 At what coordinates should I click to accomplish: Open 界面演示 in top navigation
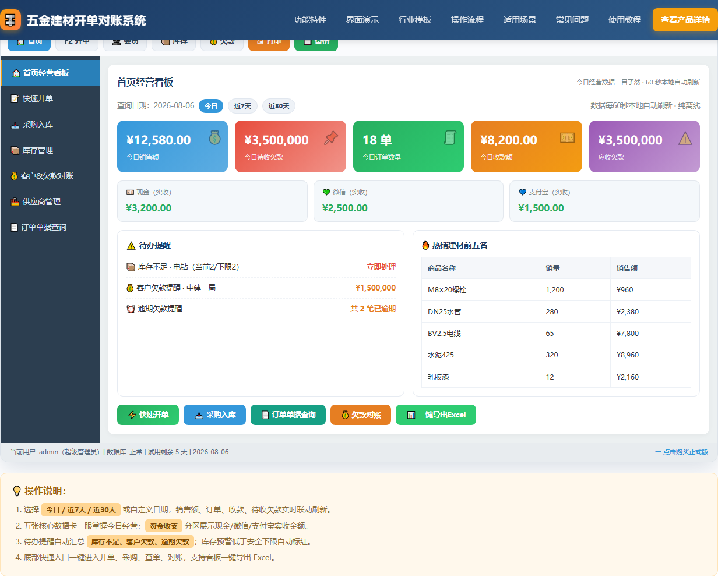(362, 20)
